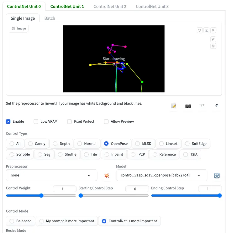Click the undo button on the canvas
Image resolution: width=232 pixels, height=233 pixels.
coord(199,30)
